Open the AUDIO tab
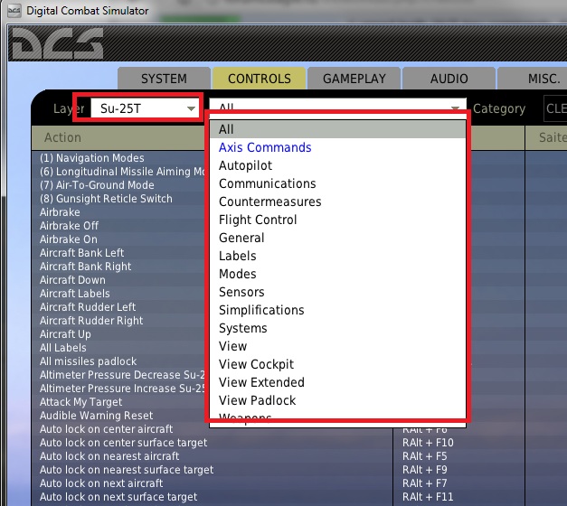The height and width of the screenshot is (506, 567). point(449,79)
